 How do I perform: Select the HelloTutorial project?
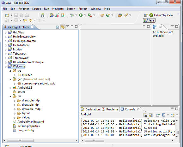click(21, 45)
